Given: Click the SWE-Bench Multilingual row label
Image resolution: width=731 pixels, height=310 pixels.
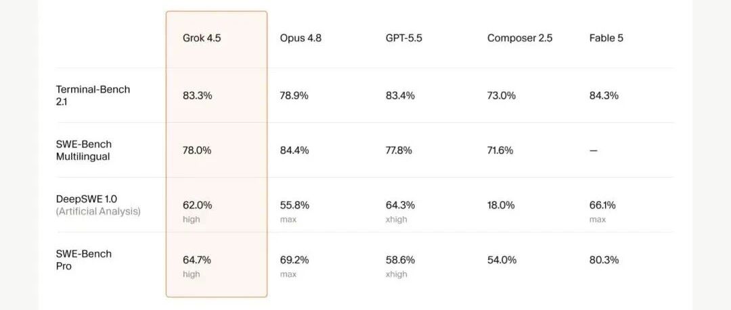Looking at the screenshot, I should coord(84,151).
